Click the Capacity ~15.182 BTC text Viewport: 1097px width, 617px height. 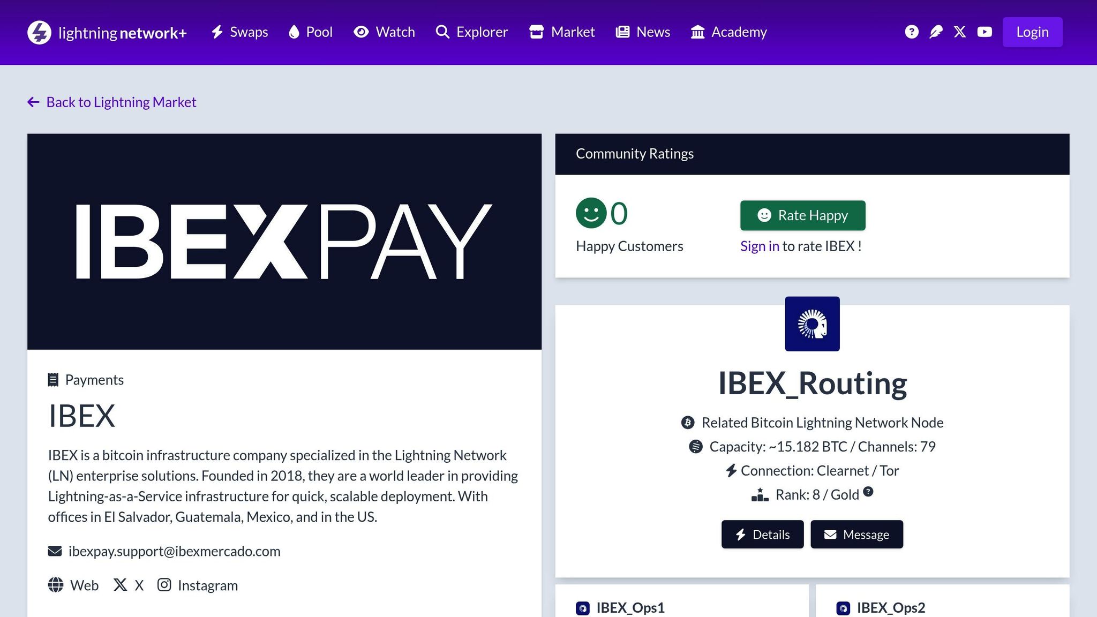pos(822,447)
